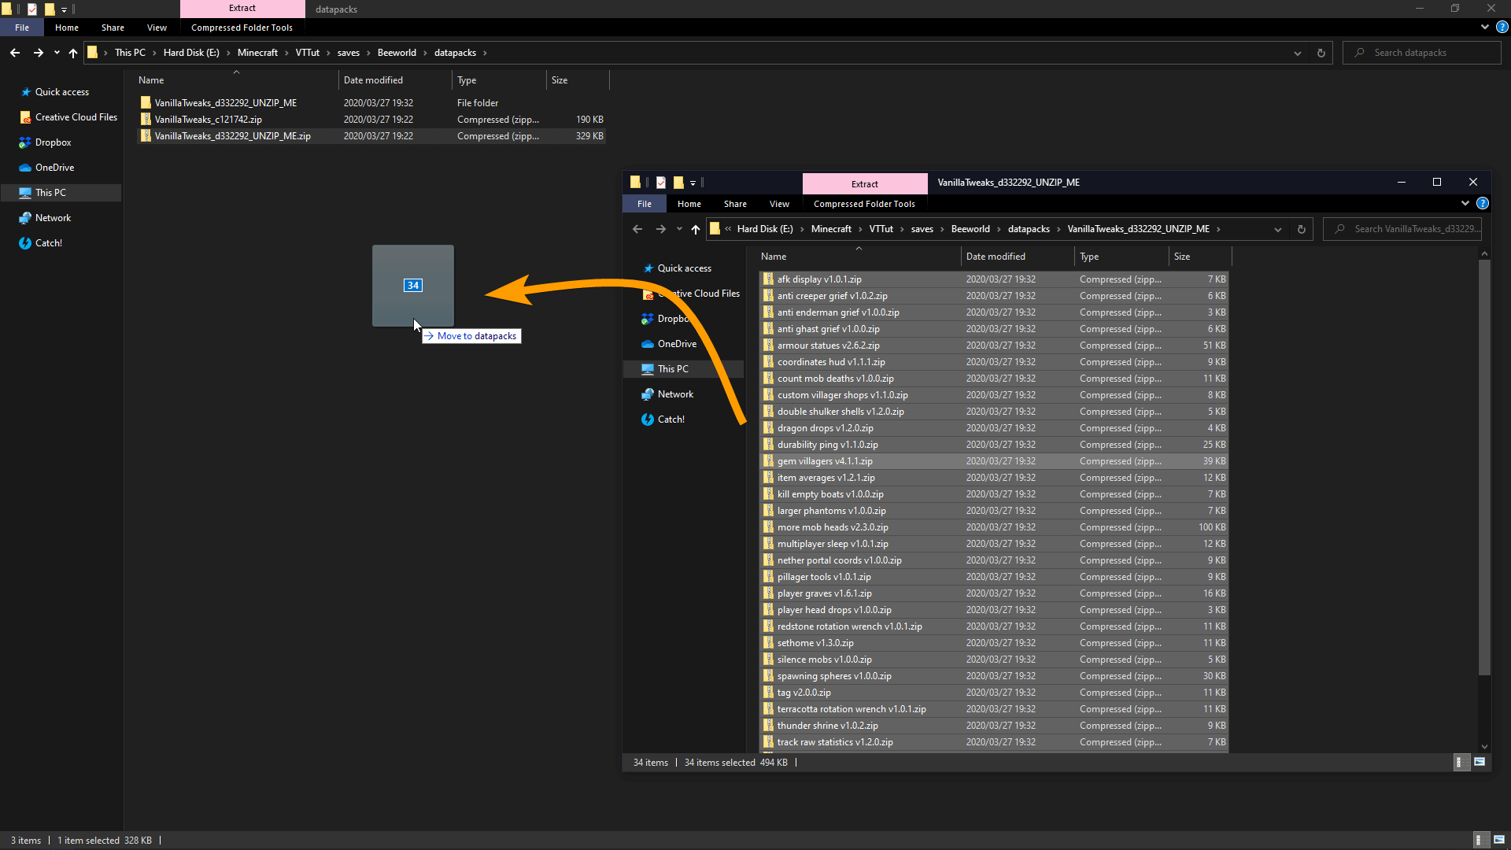Viewport: 1511px width, 850px height.
Task: Select gem villagers v4.1.1.zip
Action: [993, 461]
